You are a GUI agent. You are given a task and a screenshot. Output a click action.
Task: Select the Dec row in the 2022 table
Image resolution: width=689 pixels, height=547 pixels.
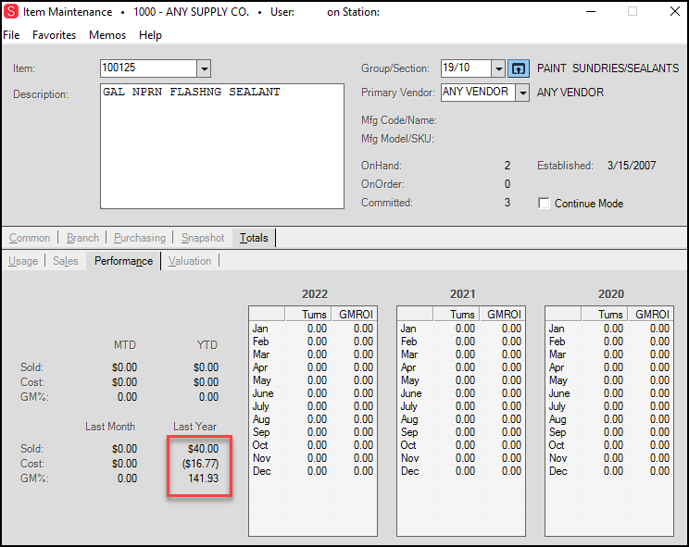[313, 471]
